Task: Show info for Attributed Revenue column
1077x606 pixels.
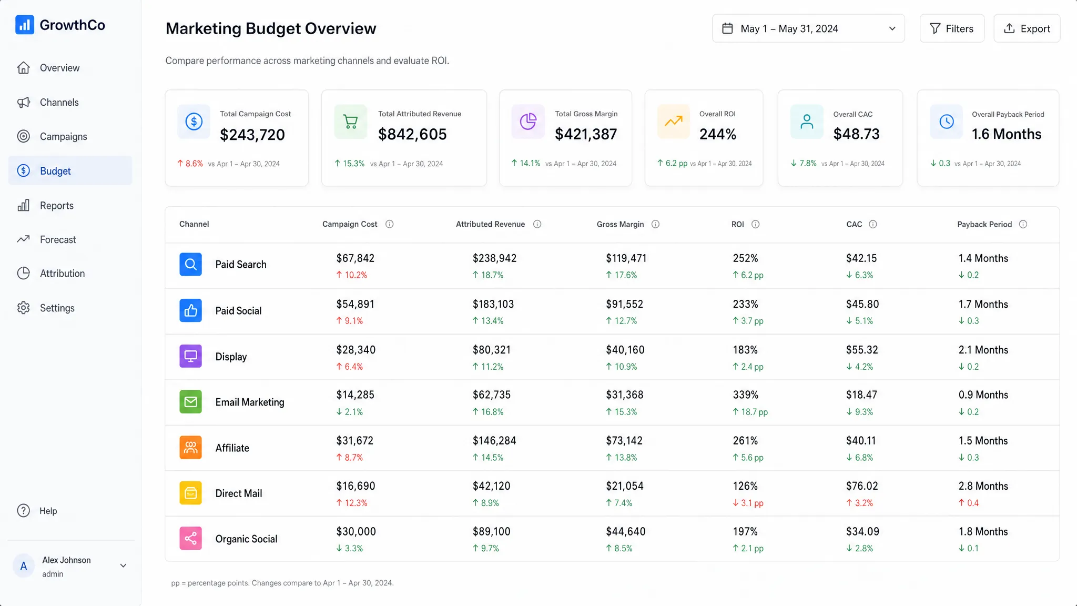Action: 537,224
